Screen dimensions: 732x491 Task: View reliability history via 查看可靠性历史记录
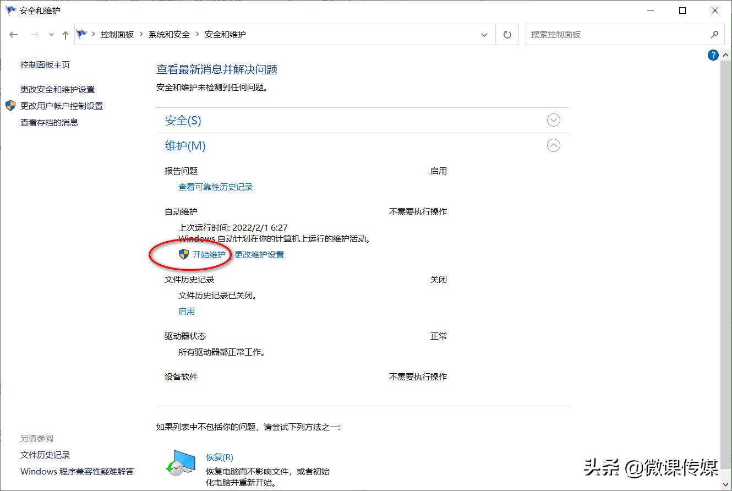point(215,187)
